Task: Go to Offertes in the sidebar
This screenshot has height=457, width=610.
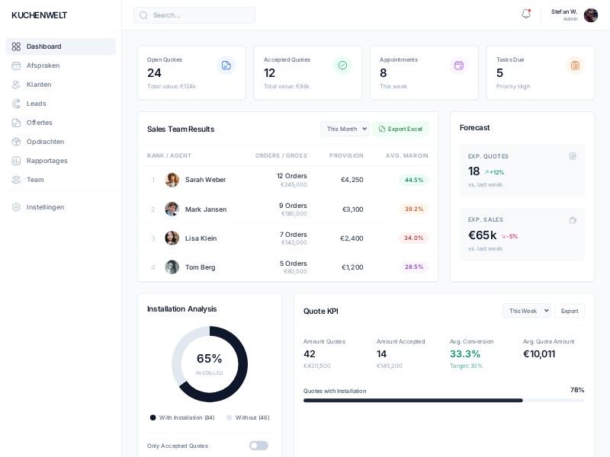Action: (40, 123)
